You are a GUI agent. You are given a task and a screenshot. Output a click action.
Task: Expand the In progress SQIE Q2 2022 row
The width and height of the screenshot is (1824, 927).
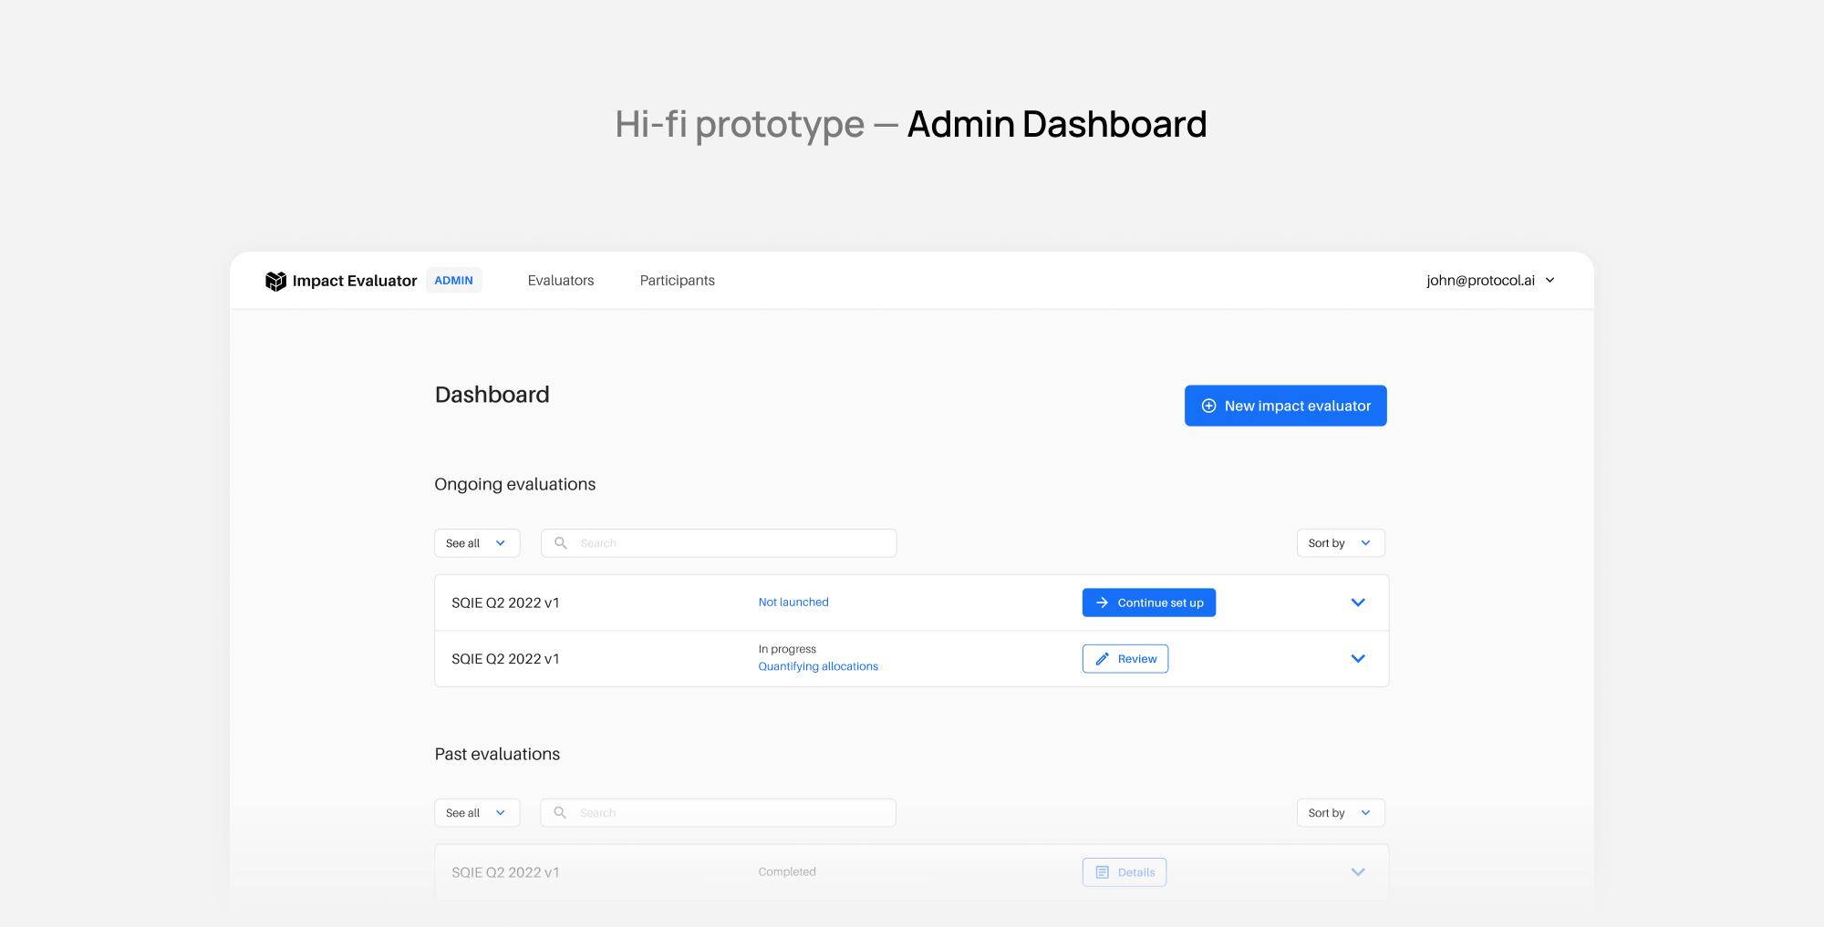pos(1357,659)
